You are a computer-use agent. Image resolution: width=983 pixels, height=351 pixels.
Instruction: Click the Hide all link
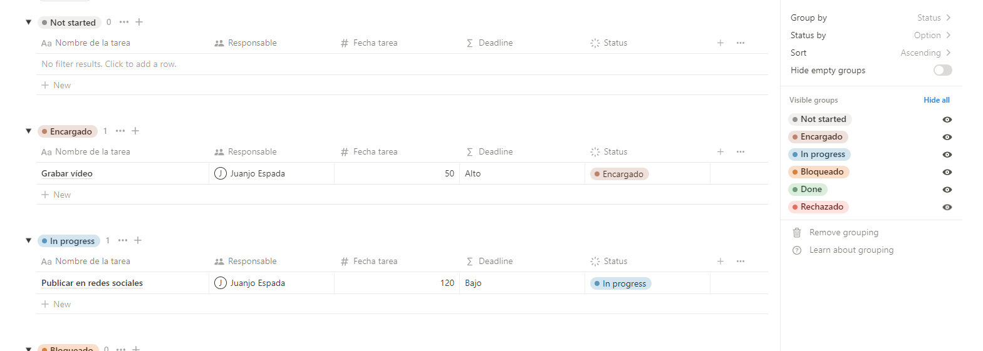click(936, 100)
